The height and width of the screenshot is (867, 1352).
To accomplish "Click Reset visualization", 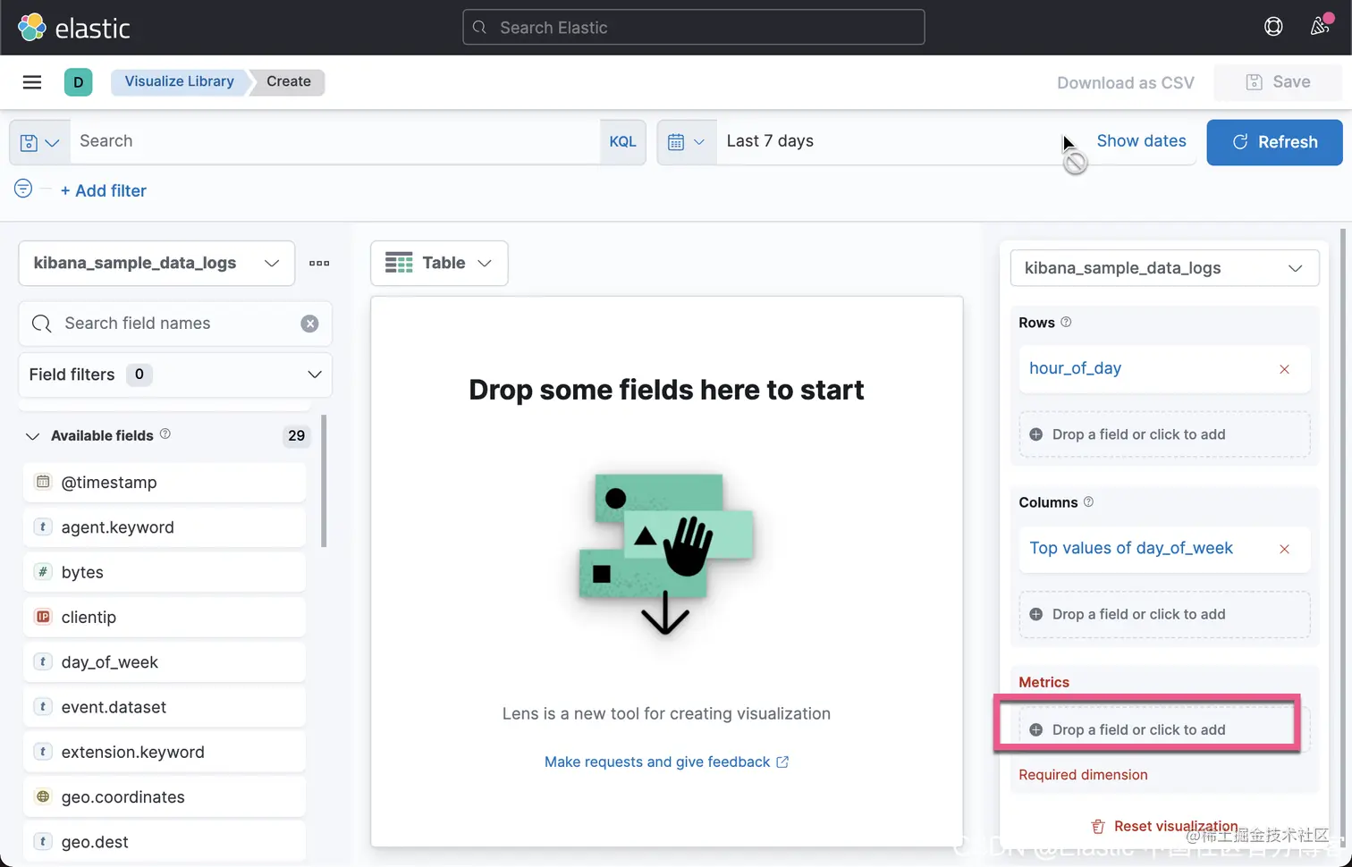I will 1165,827.
